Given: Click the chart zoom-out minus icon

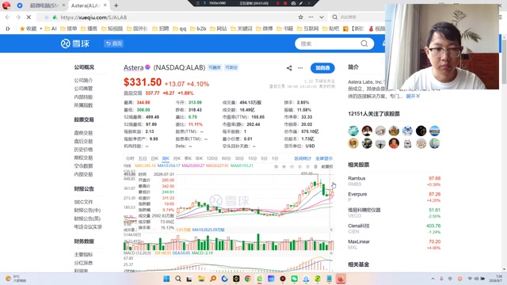Looking at the screenshot, I should point(292,166).
